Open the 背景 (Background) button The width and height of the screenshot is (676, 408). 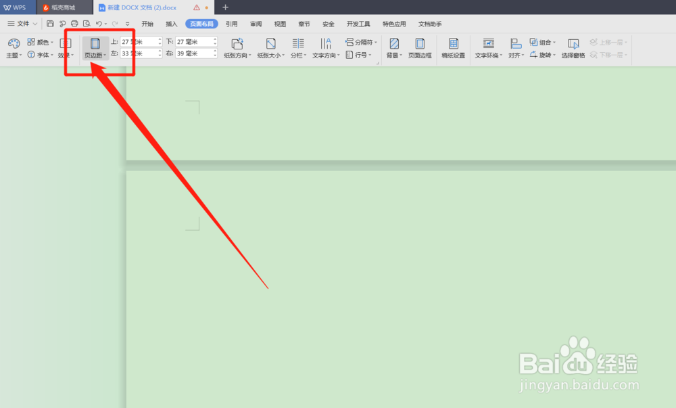(x=394, y=48)
